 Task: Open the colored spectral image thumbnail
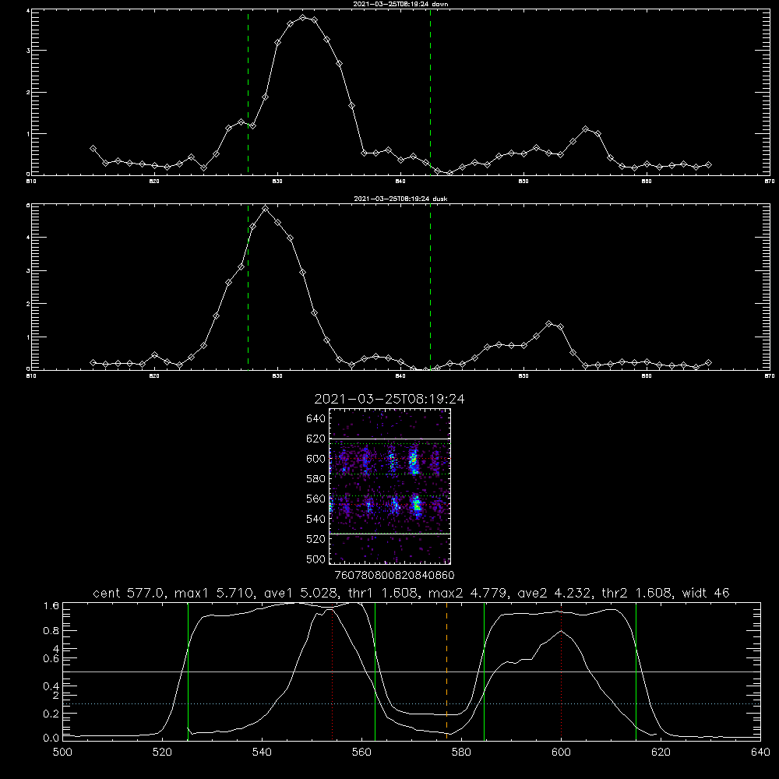[389, 486]
